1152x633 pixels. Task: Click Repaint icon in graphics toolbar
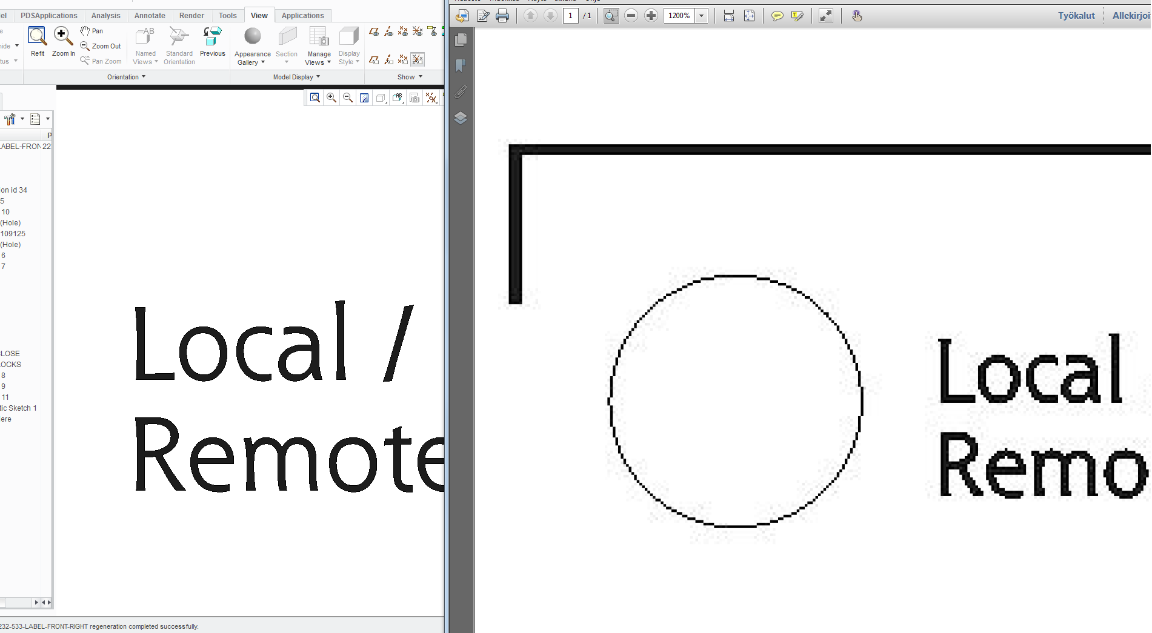click(x=364, y=98)
